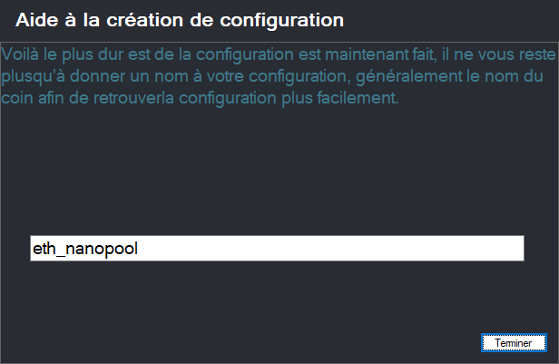Focus the configuration name input field

[x=277, y=249]
